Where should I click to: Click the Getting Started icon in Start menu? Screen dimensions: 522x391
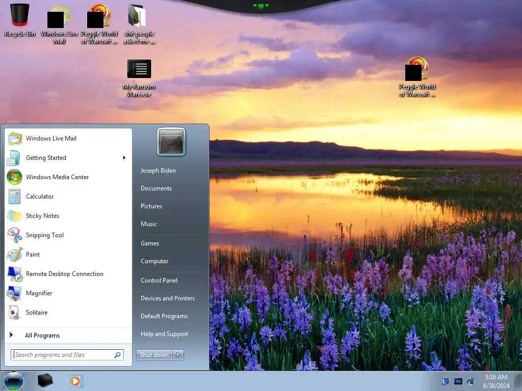pyautogui.click(x=14, y=158)
